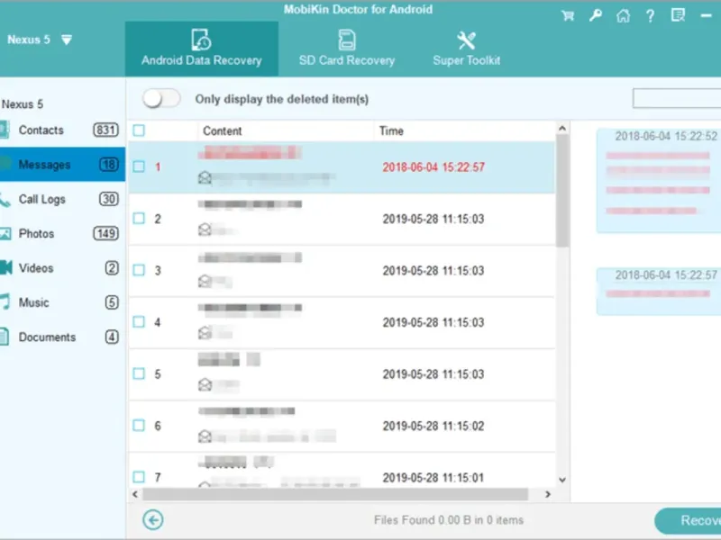The height and width of the screenshot is (540, 721).
Task: Select Documents category in sidebar
Action: (62, 337)
